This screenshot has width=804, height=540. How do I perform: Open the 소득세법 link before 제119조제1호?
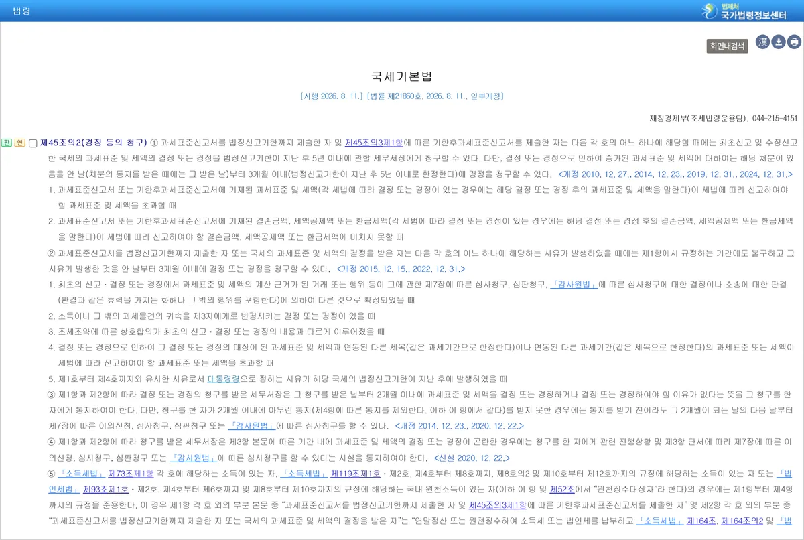(x=304, y=474)
